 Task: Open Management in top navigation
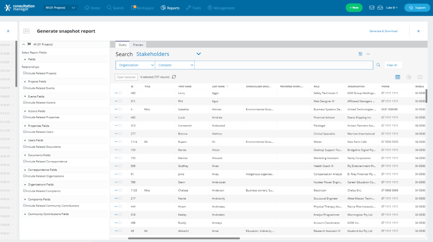221,8
